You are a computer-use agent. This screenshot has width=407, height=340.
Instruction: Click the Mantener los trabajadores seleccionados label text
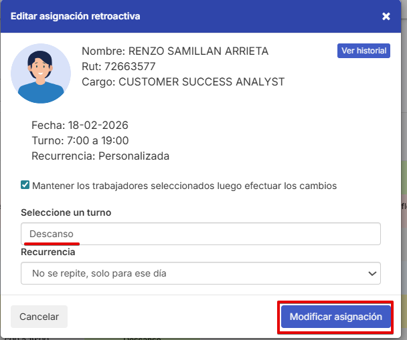(184, 186)
